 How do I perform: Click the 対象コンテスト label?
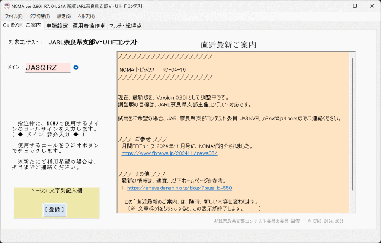point(26,42)
